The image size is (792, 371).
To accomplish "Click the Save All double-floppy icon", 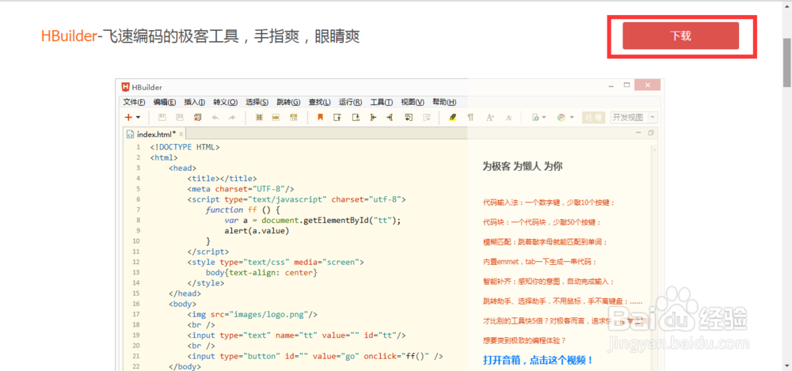I will tap(179, 117).
